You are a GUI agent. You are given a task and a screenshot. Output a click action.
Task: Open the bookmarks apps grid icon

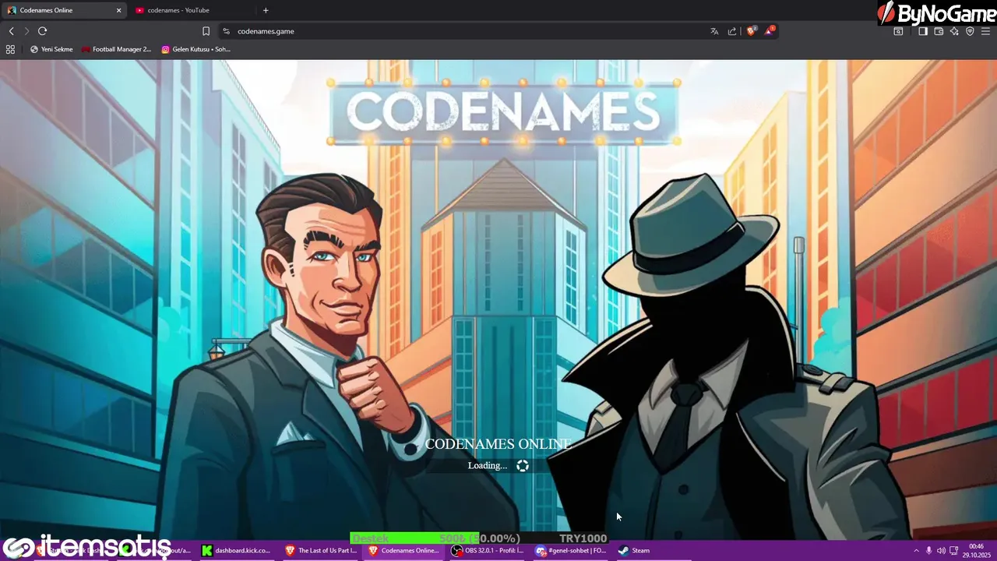pos(10,49)
